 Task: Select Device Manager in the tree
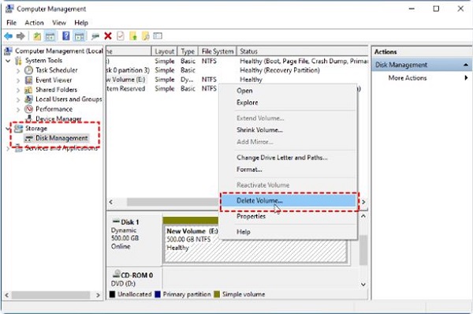pos(58,118)
